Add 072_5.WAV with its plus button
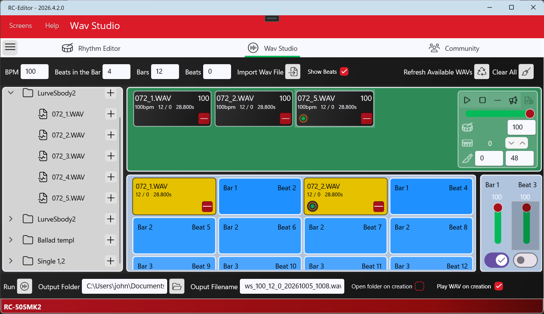 pyautogui.click(x=111, y=198)
